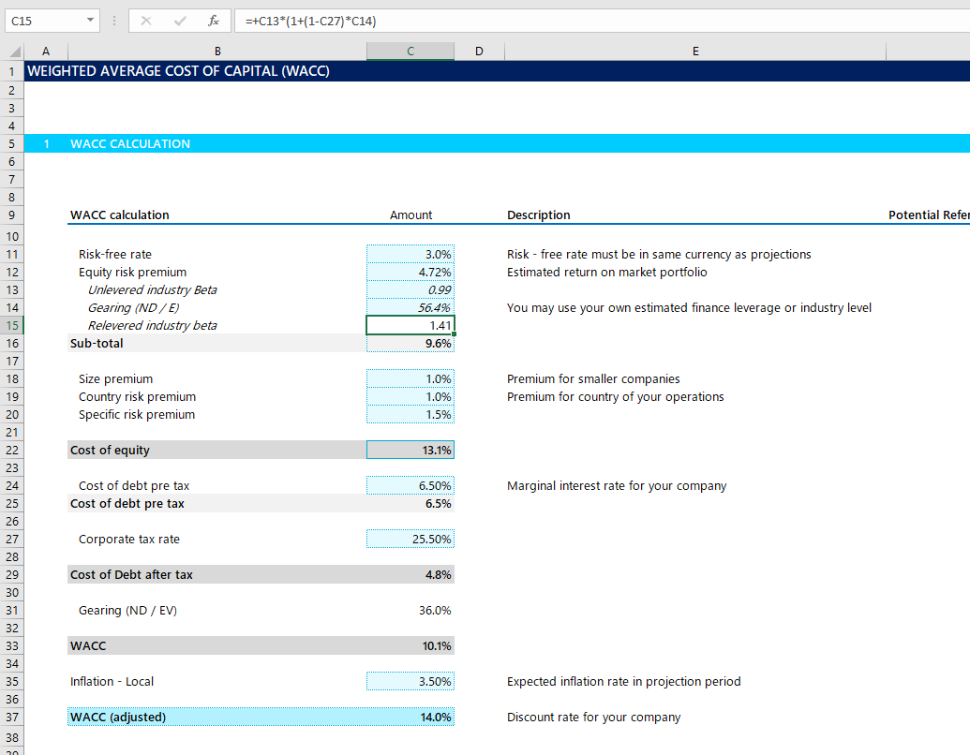
Task: Select column header C
Action: (x=410, y=51)
